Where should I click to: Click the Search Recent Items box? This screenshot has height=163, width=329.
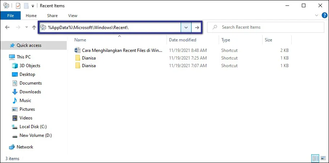266,27
